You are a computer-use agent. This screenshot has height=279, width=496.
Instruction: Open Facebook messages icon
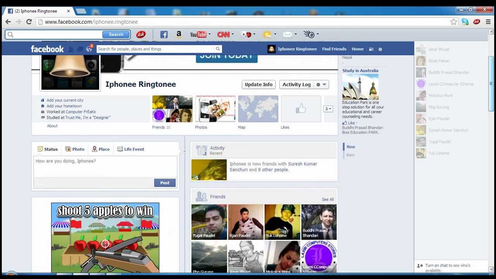80,49
